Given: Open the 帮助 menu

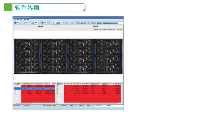Looking at the screenshot, I should click(x=28, y=20).
